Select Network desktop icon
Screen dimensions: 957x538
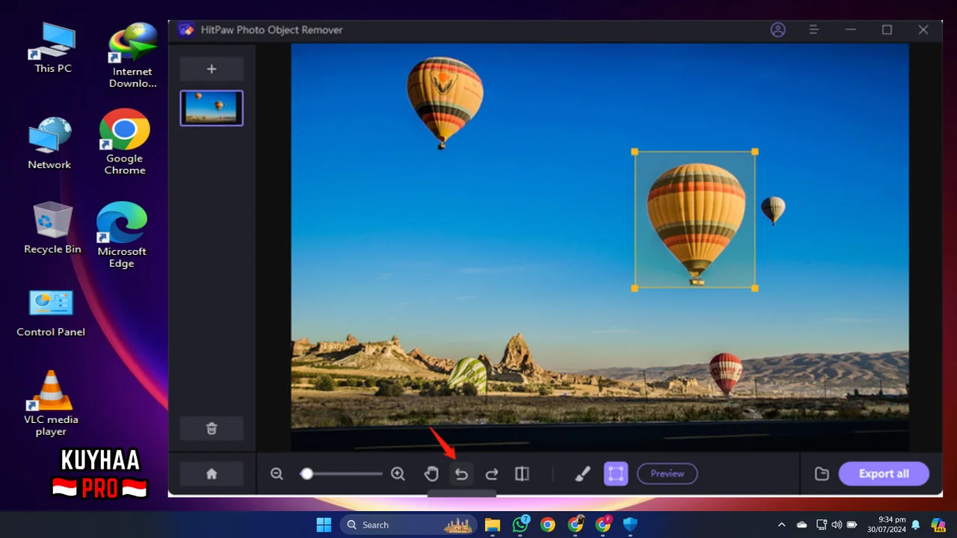click(x=49, y=143)
